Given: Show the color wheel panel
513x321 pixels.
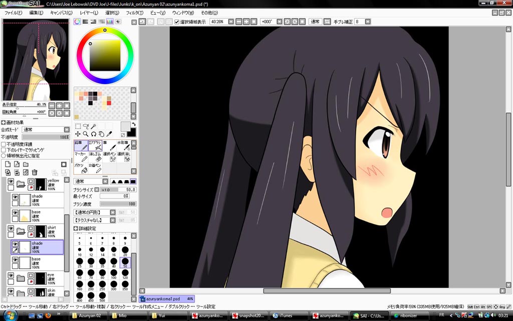Looking at the screenshot, I should click(x=77, y=22).
